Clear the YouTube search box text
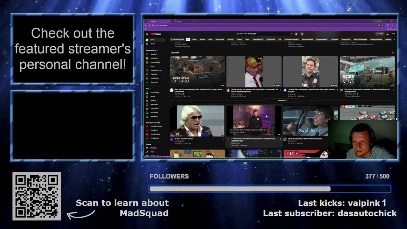 tap(291, 34)
